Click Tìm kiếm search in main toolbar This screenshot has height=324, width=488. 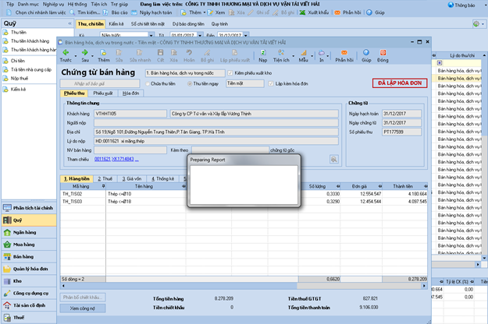click(x=85, y=12)
